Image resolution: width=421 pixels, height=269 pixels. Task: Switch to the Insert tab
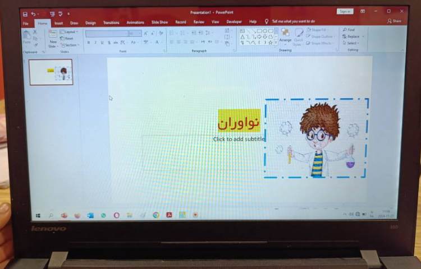(58, 24)
